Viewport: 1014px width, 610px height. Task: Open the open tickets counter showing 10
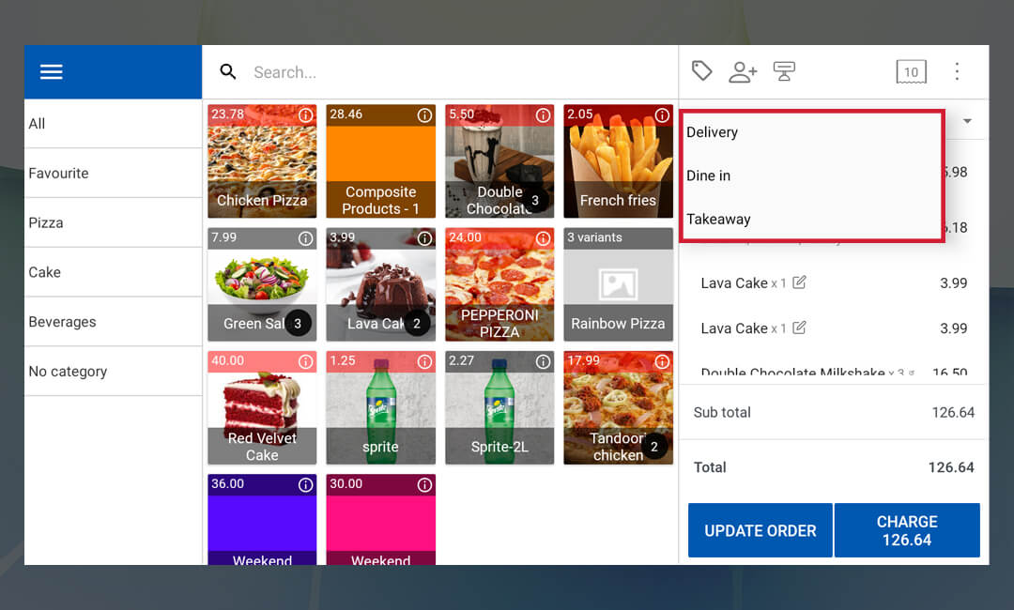[911, 72]
